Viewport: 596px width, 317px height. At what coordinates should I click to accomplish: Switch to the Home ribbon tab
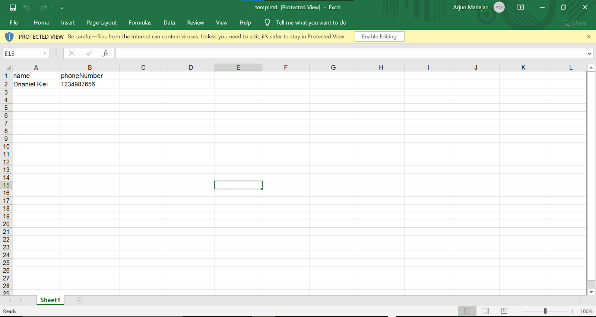41,23
